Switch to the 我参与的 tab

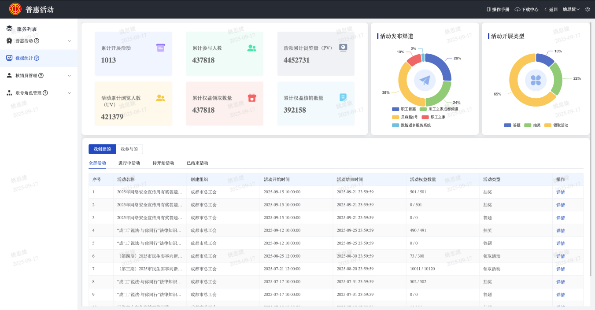129,149
